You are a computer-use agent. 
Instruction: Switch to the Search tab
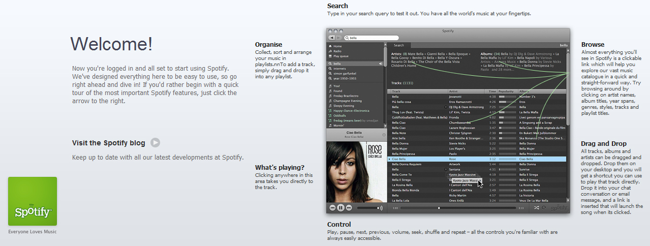pos(399,45)
